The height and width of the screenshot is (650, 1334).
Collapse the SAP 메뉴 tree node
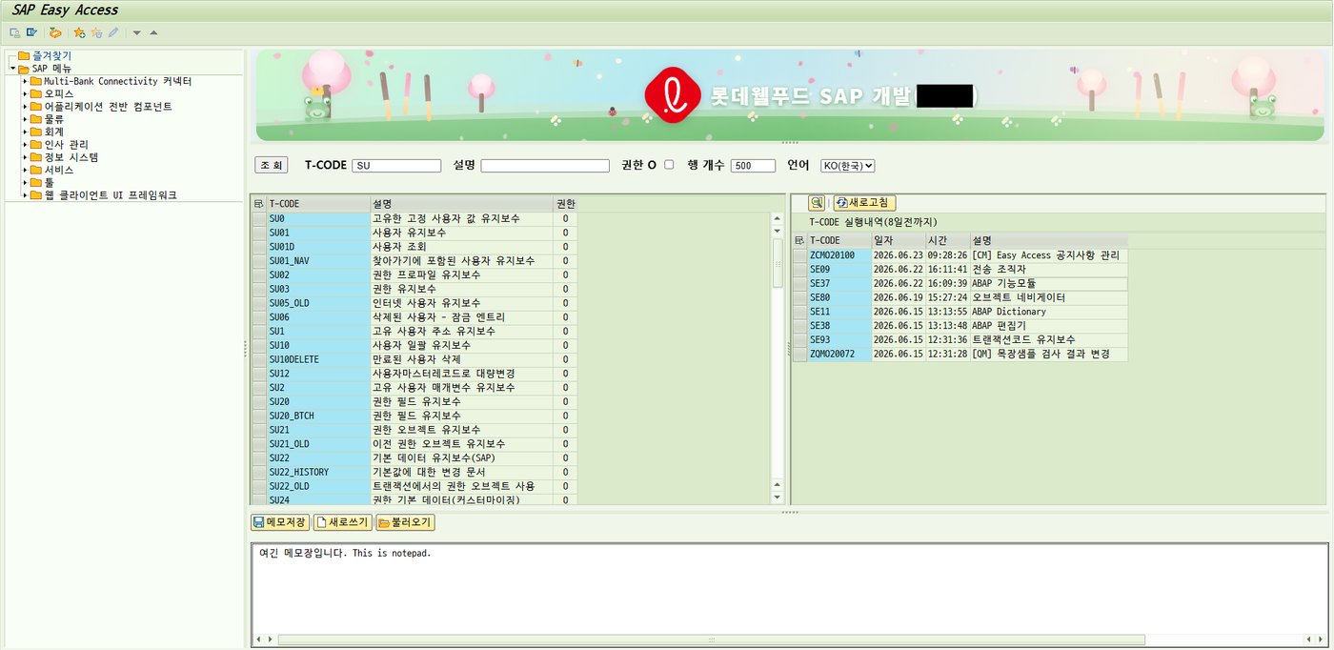pos(12,69)
